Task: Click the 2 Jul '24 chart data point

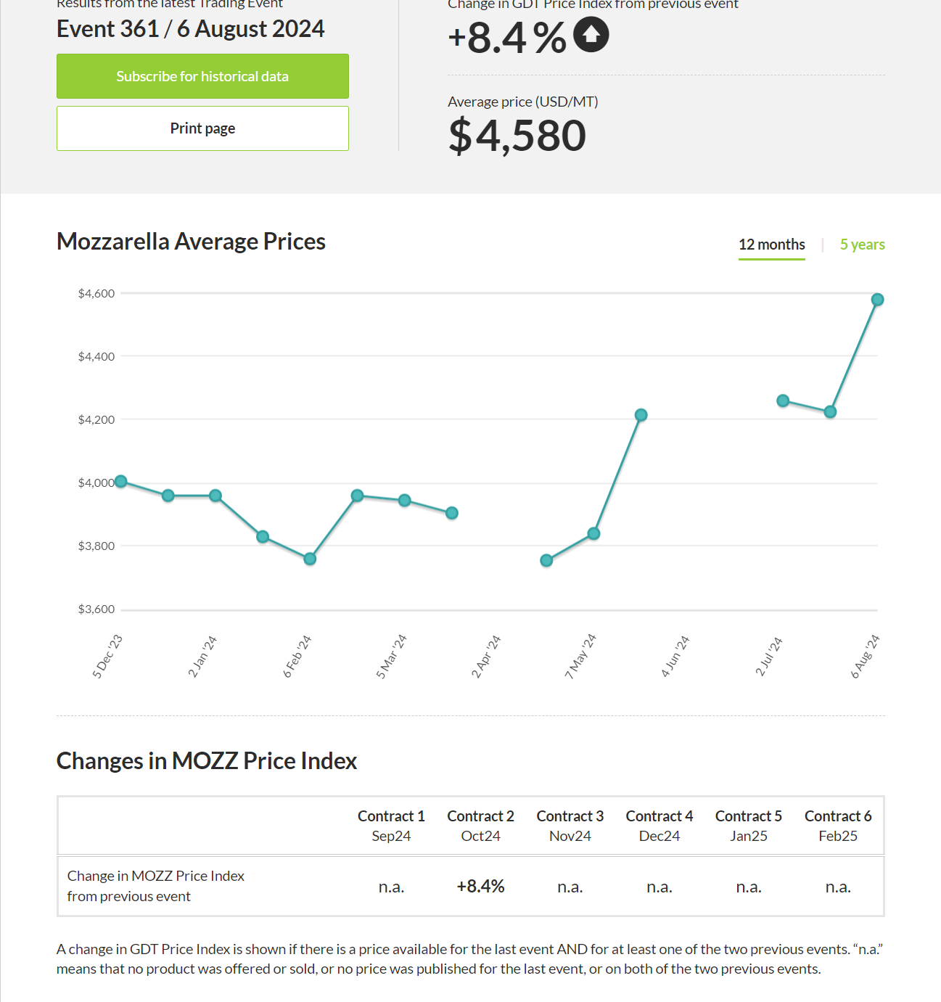Action: click(783, 401)
